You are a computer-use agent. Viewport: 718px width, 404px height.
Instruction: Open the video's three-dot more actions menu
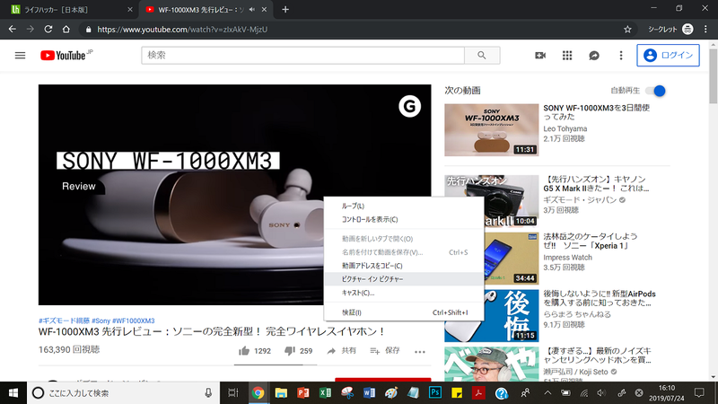tap(419, 351)
